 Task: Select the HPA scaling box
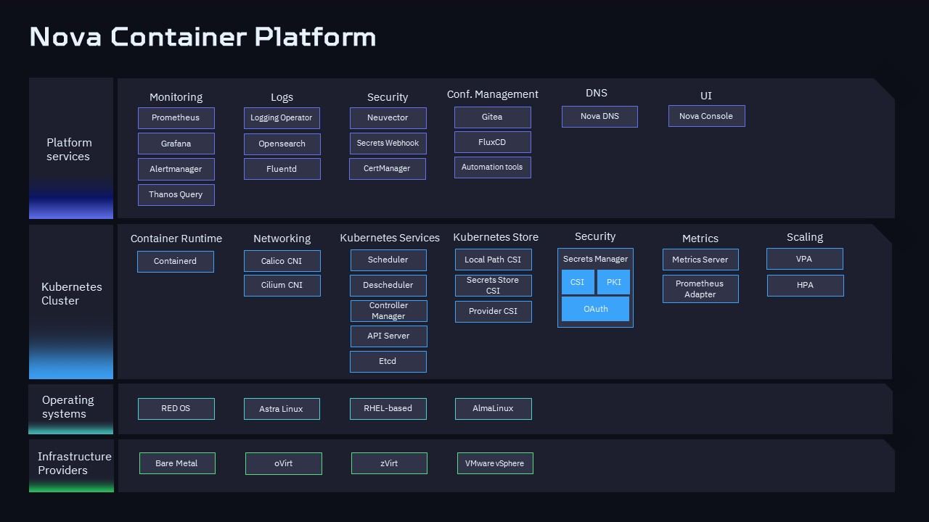click(805, 285)
